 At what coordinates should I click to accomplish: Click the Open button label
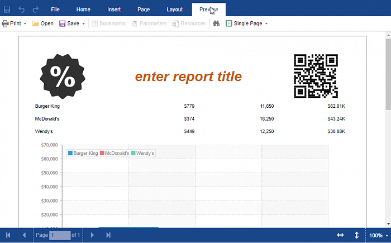pos(47,23)
